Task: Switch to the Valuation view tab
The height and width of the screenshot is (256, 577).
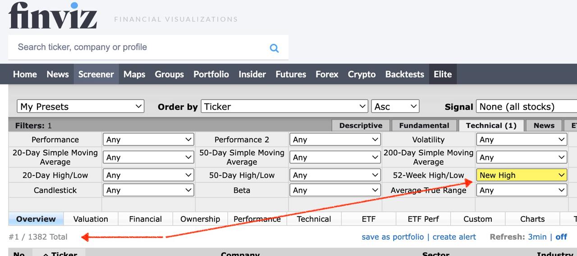Action: (91, 219)
